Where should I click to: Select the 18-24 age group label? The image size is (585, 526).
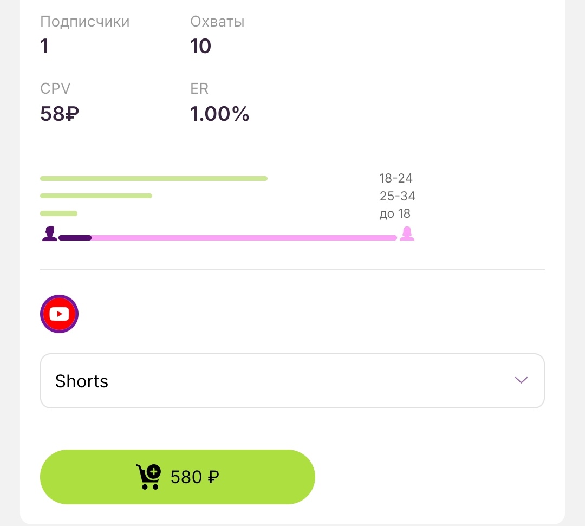(395, 178)
